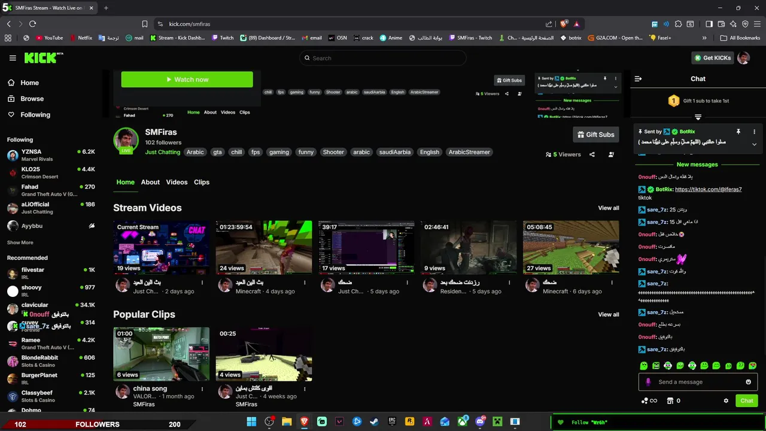Viewport: 766px width, 431px height.
Task: Go to Home in sidebar
Action: click(23, 83)
